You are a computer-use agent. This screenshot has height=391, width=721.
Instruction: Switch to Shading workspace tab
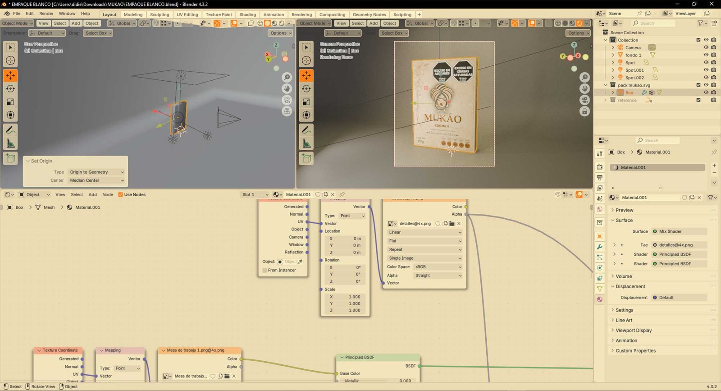[x=247, y=14]
